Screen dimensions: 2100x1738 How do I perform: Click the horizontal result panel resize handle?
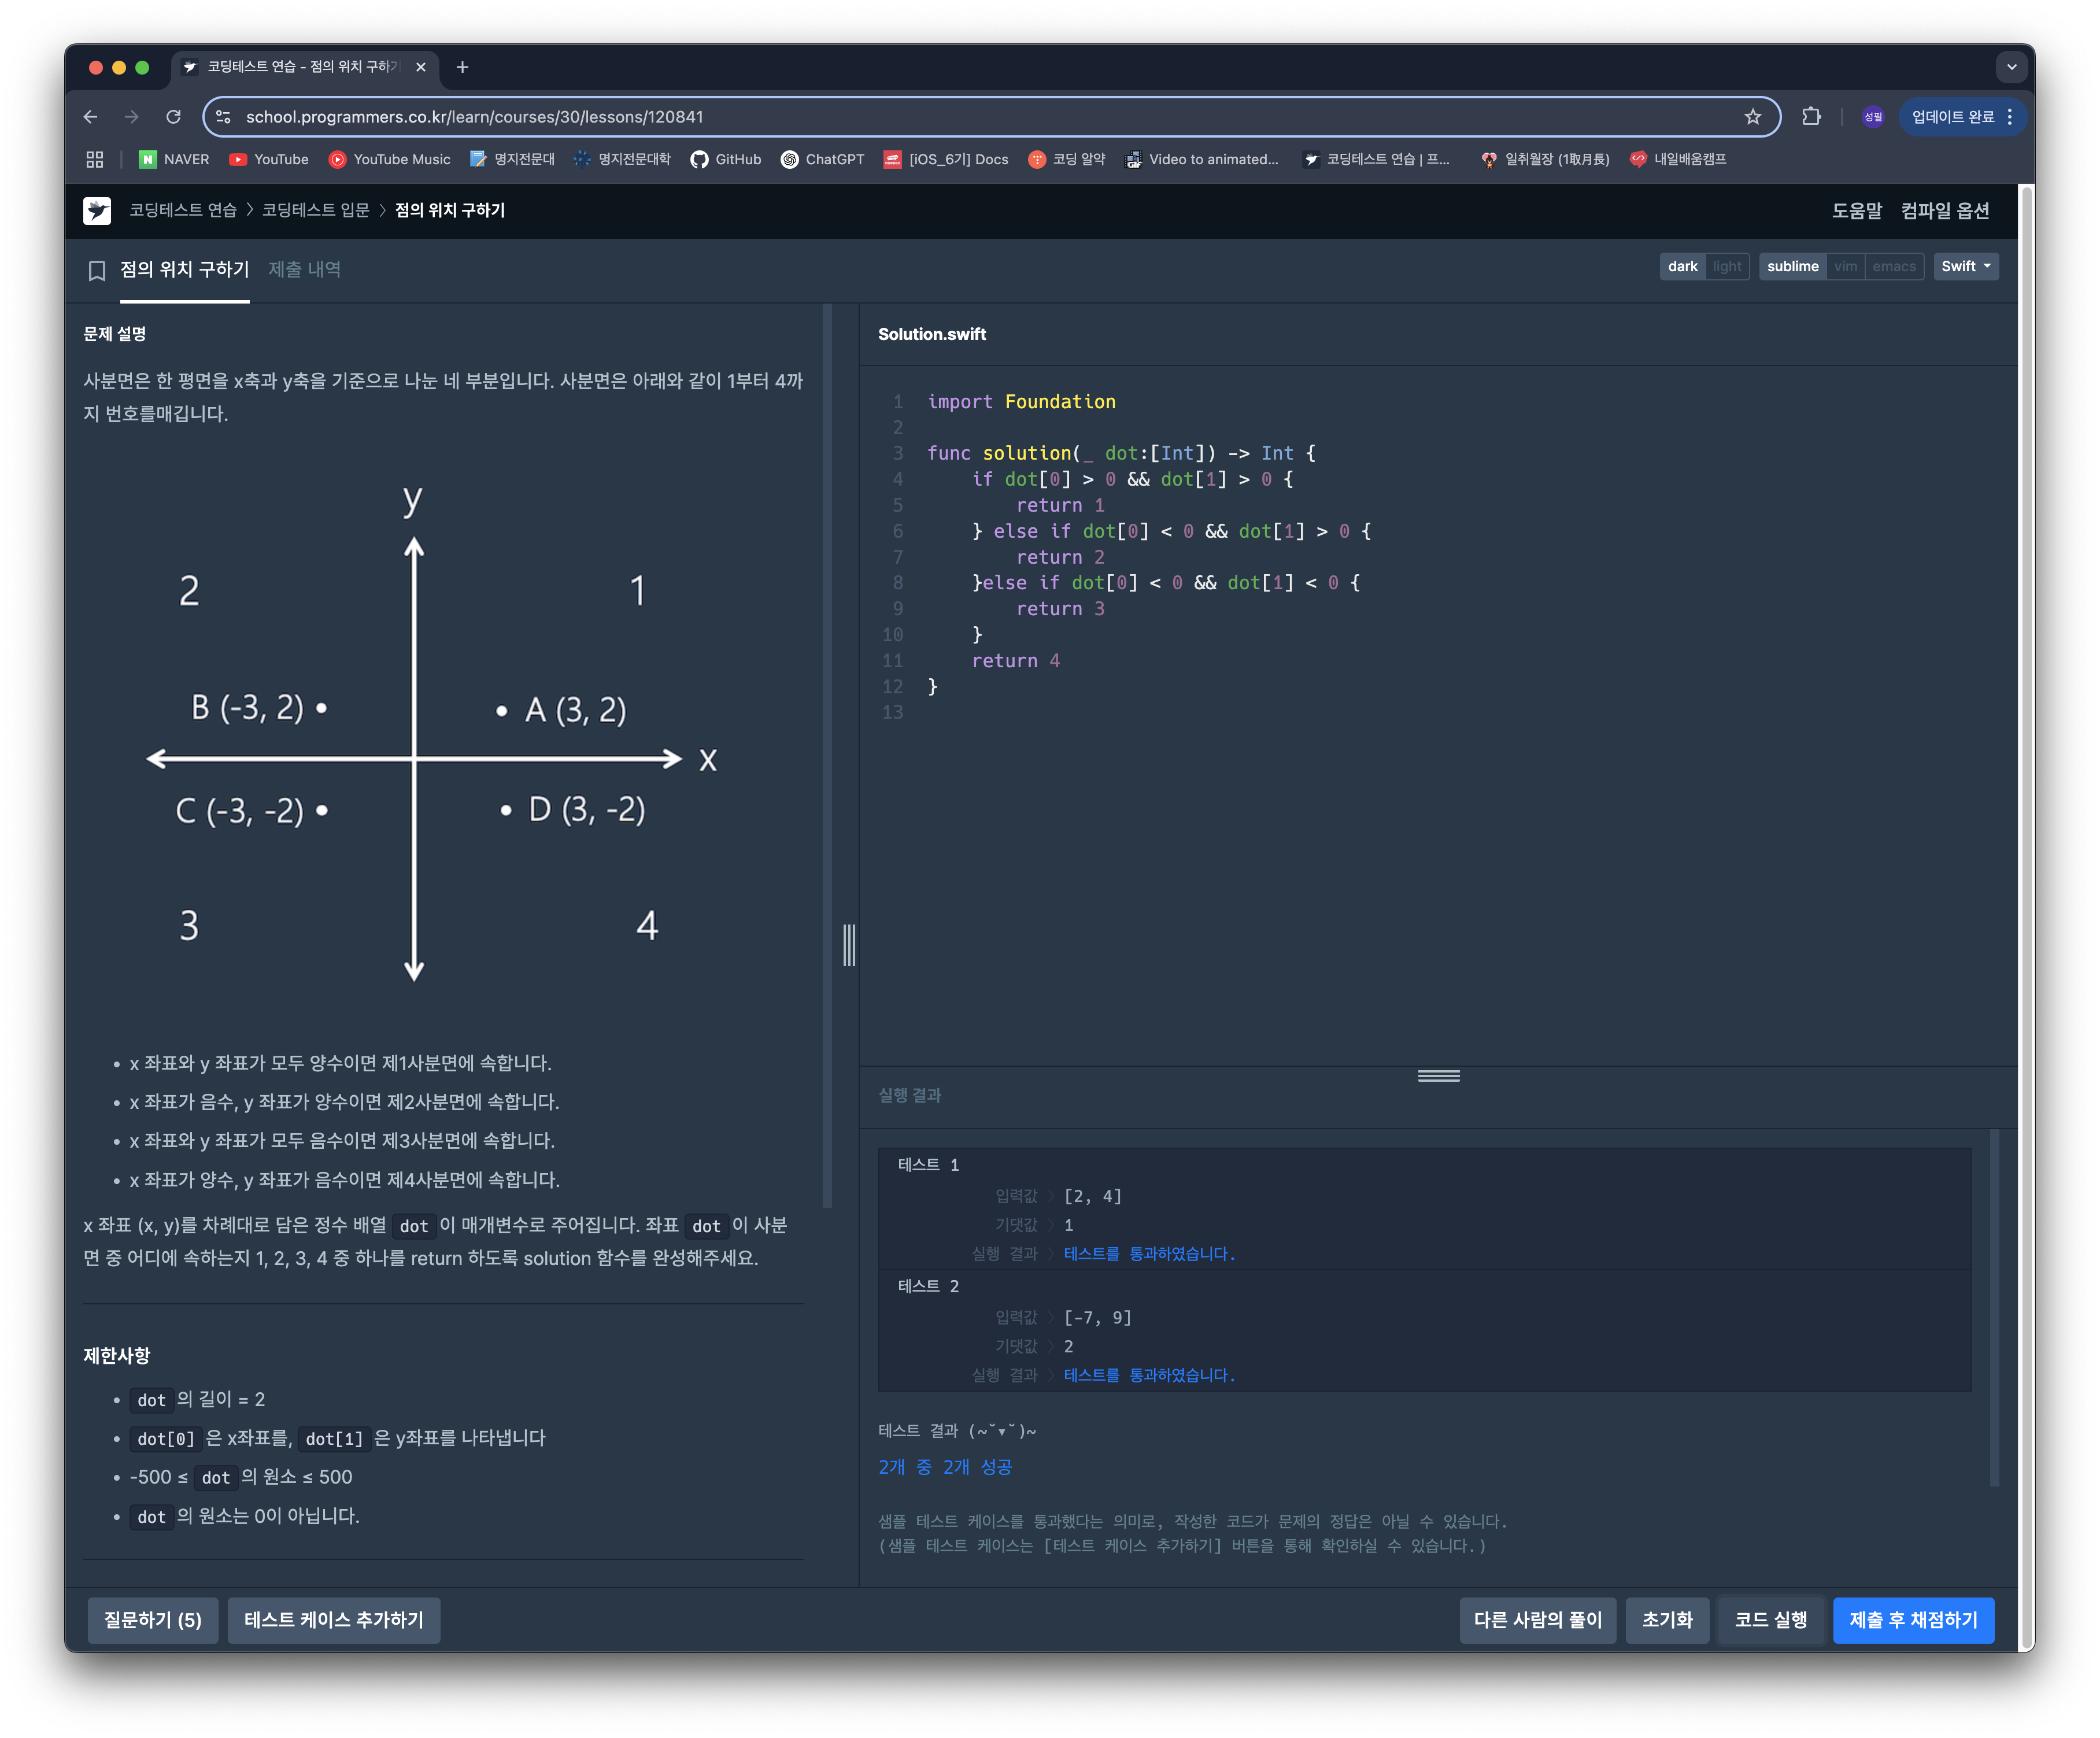pos(1438,1076)
